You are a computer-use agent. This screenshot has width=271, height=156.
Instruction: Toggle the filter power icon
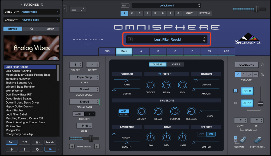click(x=160, y=74)
